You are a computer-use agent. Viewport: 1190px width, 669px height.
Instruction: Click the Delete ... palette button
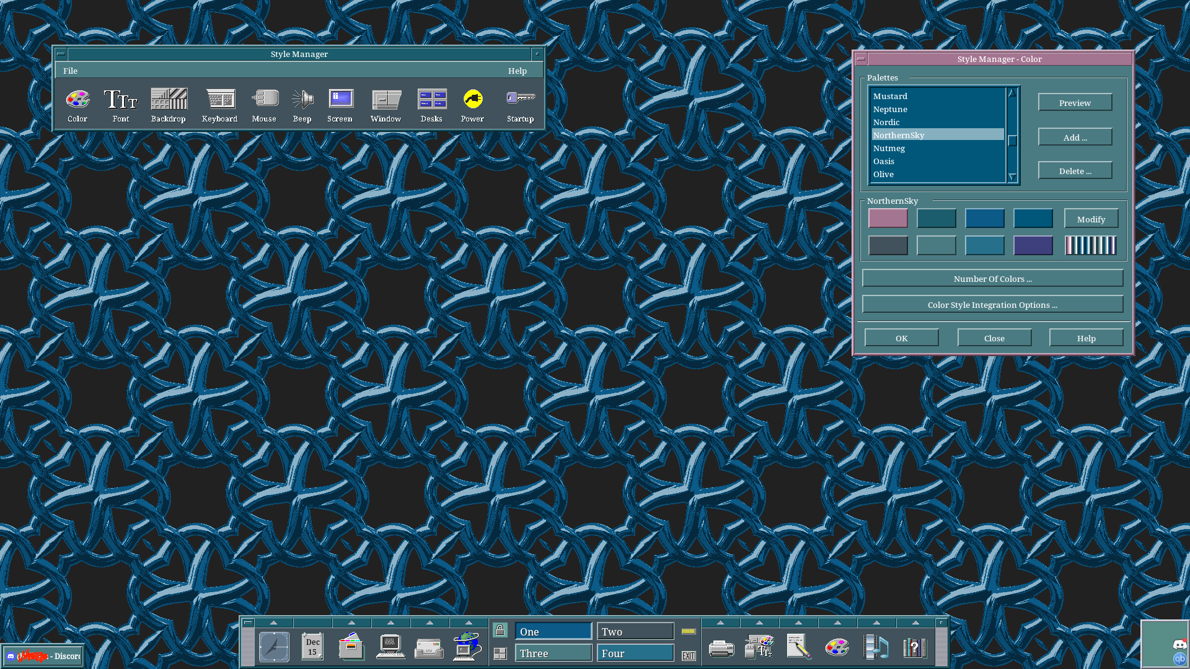[x=1075, y=171]
